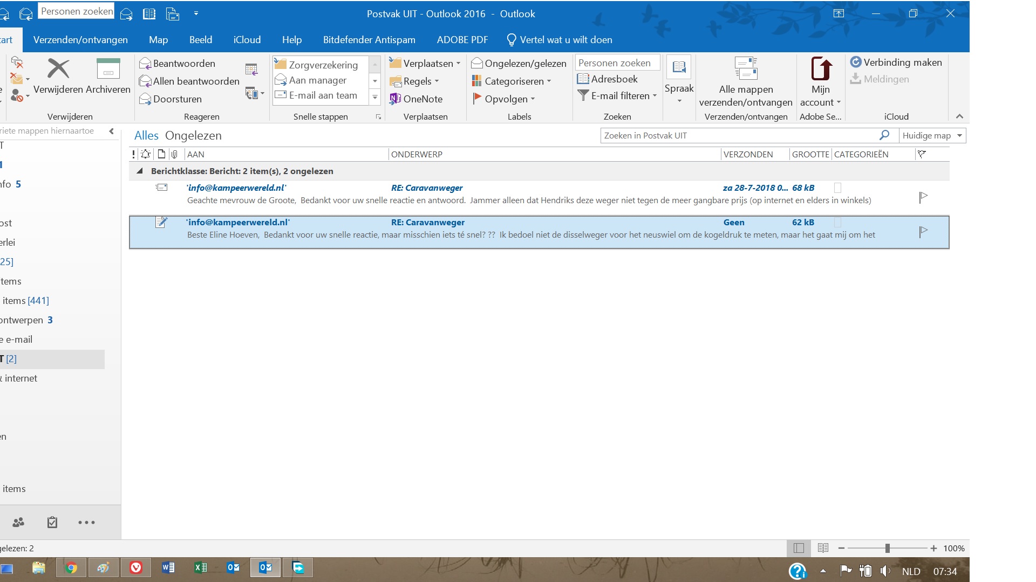Open the ADOBE PDF tab

coord(462,40)
